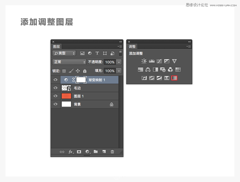
Task: Add Vibrance adjustment
Action: pyautogui.click(x=174, y=61)
